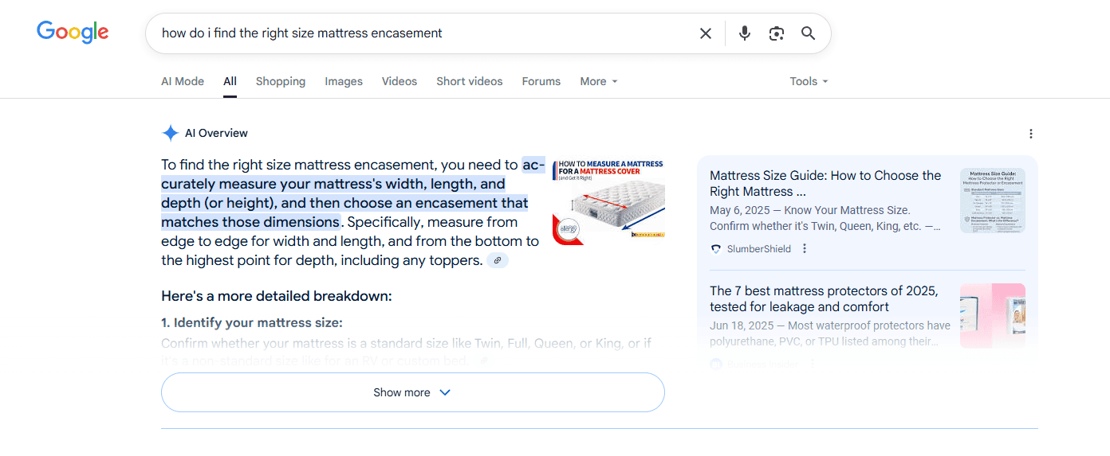Open the Tools dropdown
Screen dimensions: 1110x456
point(809,81)
